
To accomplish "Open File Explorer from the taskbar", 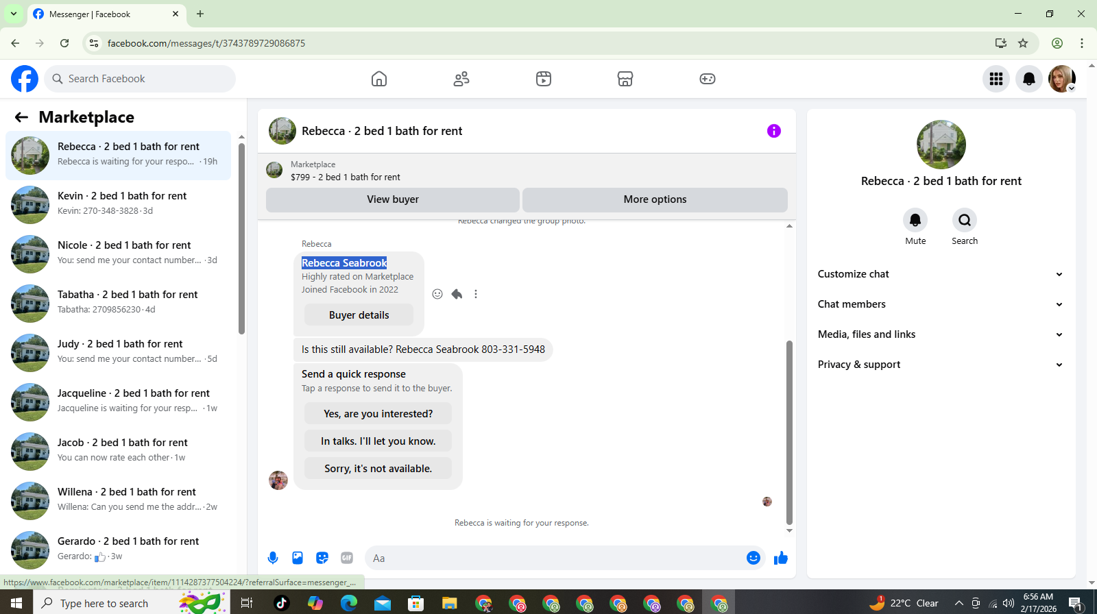I will tap(449, 603).
